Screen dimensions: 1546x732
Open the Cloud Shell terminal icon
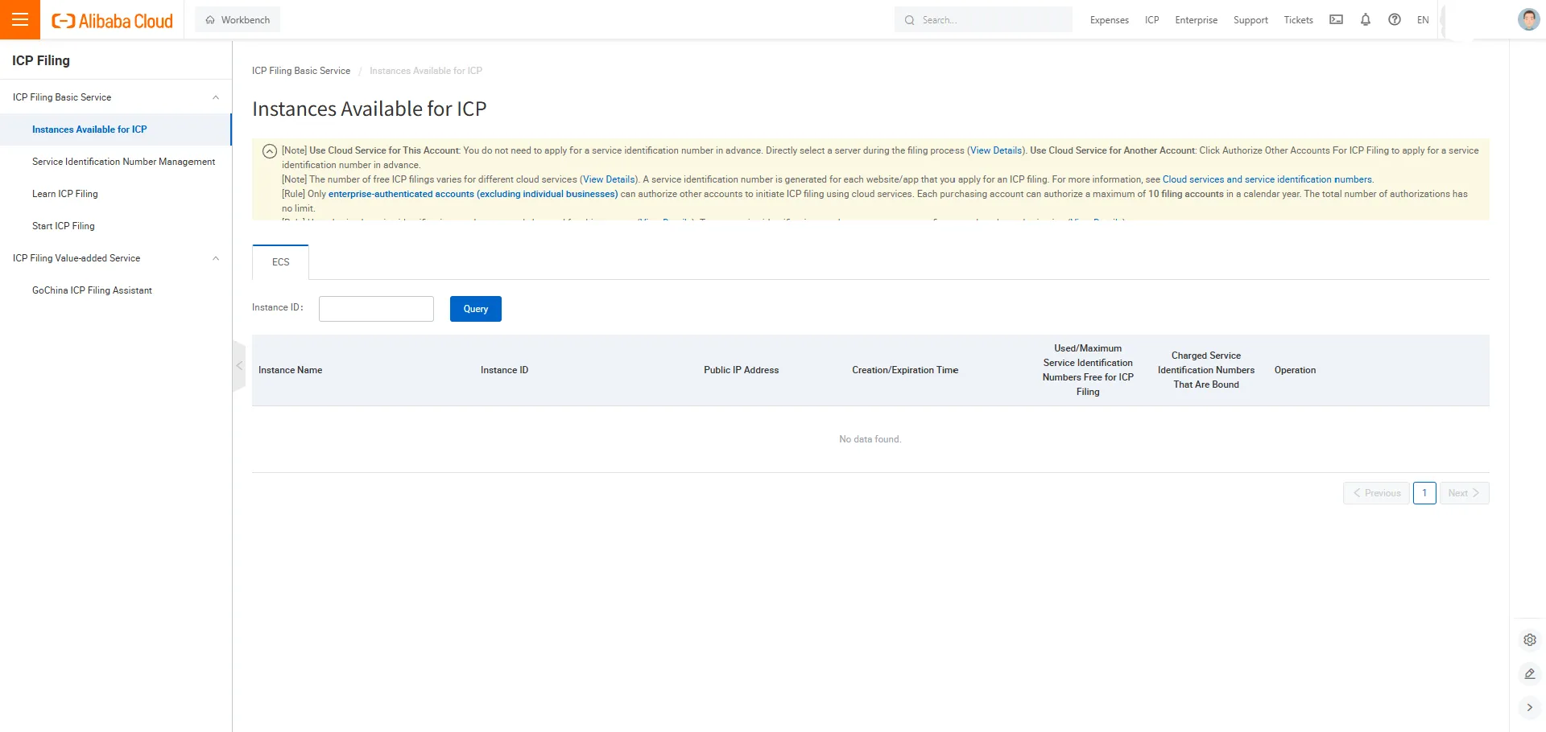click(x=1336, y=20)
